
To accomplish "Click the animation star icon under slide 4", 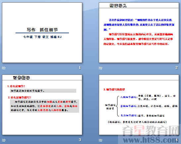I will pos(100,140).
